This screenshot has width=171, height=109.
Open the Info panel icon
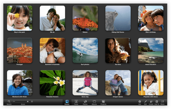click(x=139, y=102)
